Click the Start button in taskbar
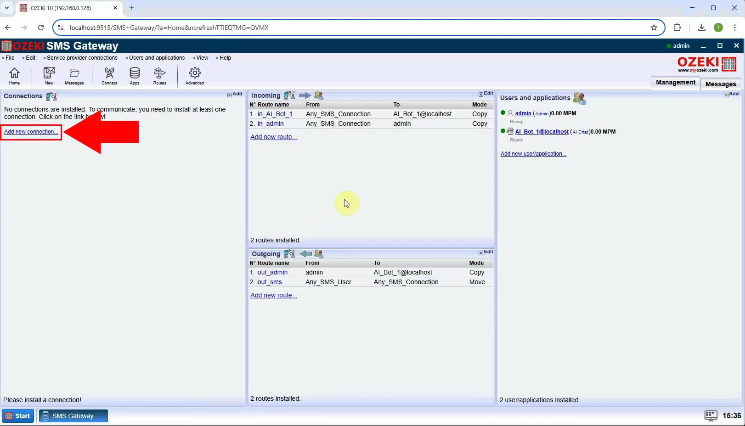The height and width of the screenshot is (426, 745). click(x=18, y=416)
